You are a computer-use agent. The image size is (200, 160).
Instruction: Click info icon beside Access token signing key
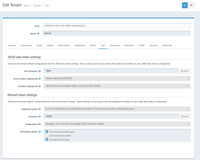tap(40, 79)
